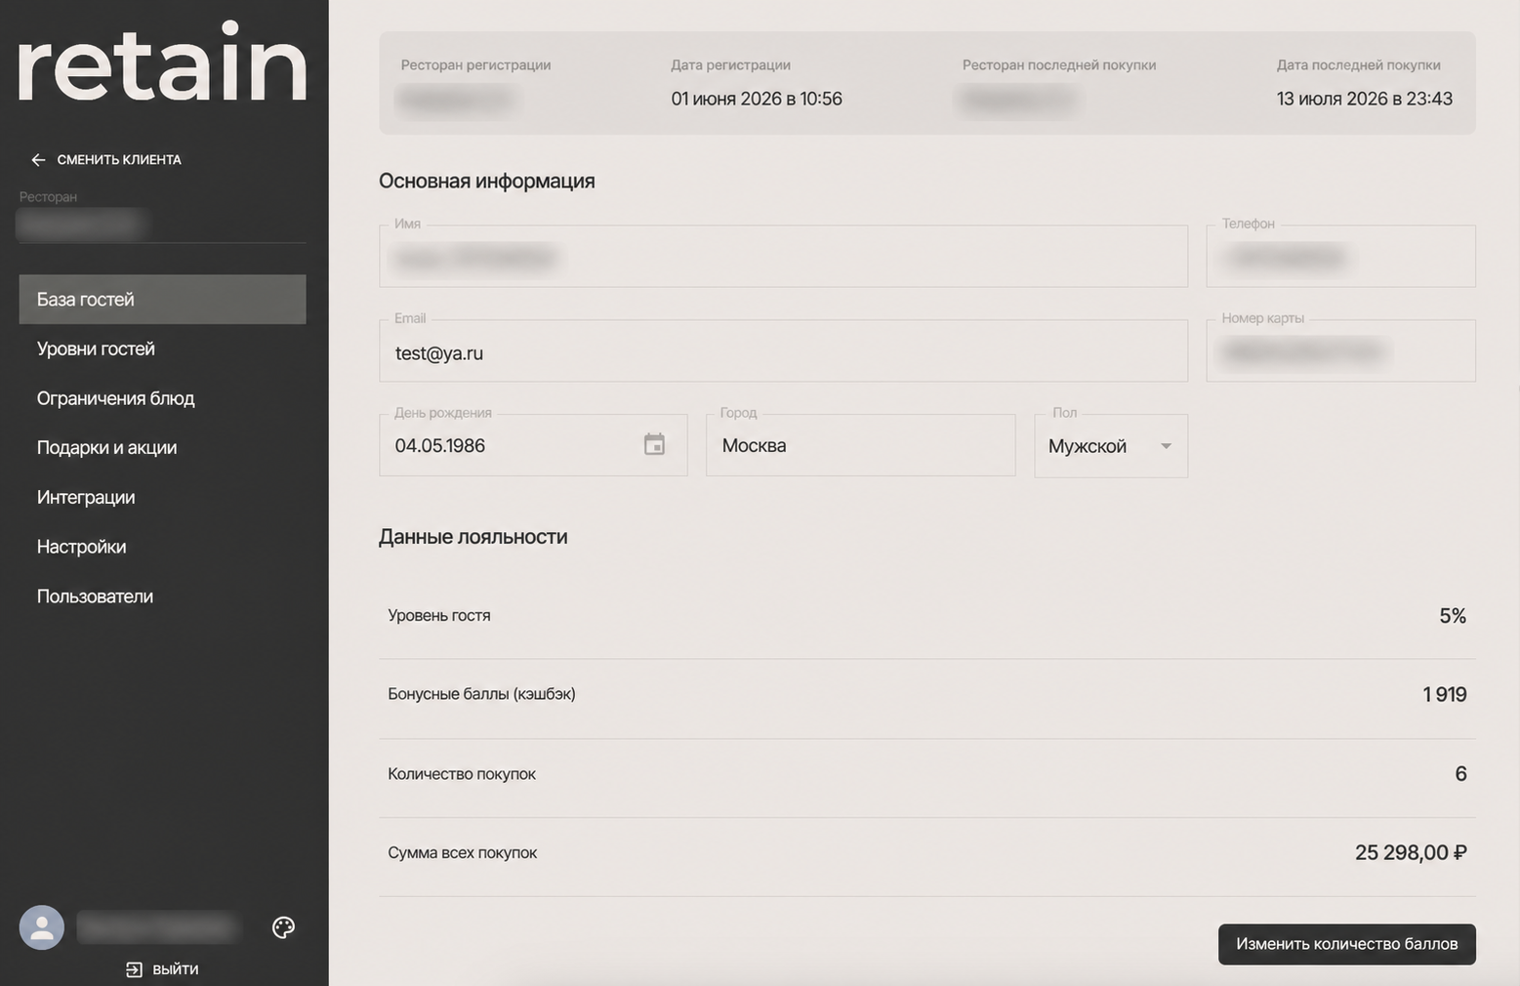Click the last purchase date 13 июля 2026

click(1365, 99)
